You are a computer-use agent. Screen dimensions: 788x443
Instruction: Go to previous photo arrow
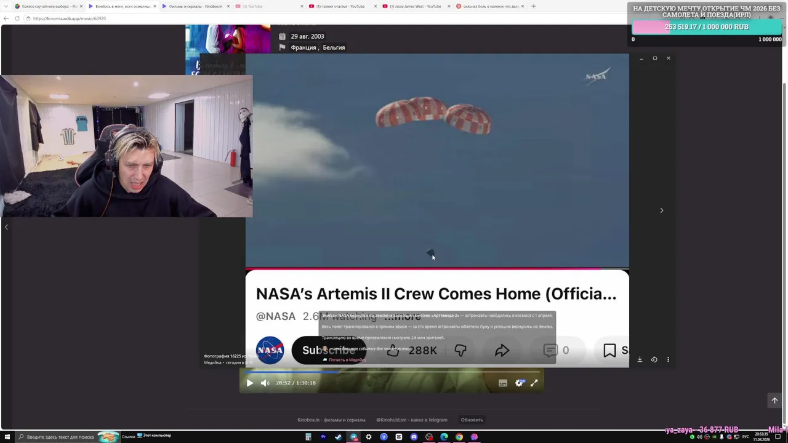(6, 227)
